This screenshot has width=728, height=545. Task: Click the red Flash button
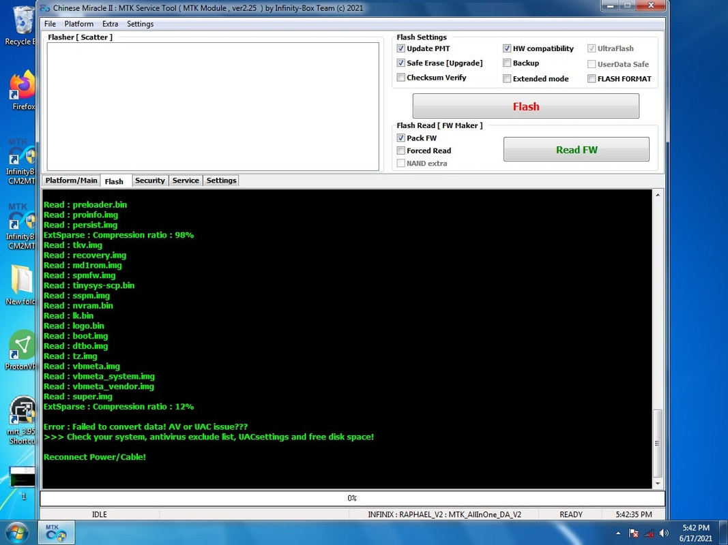tap(525, 106)
